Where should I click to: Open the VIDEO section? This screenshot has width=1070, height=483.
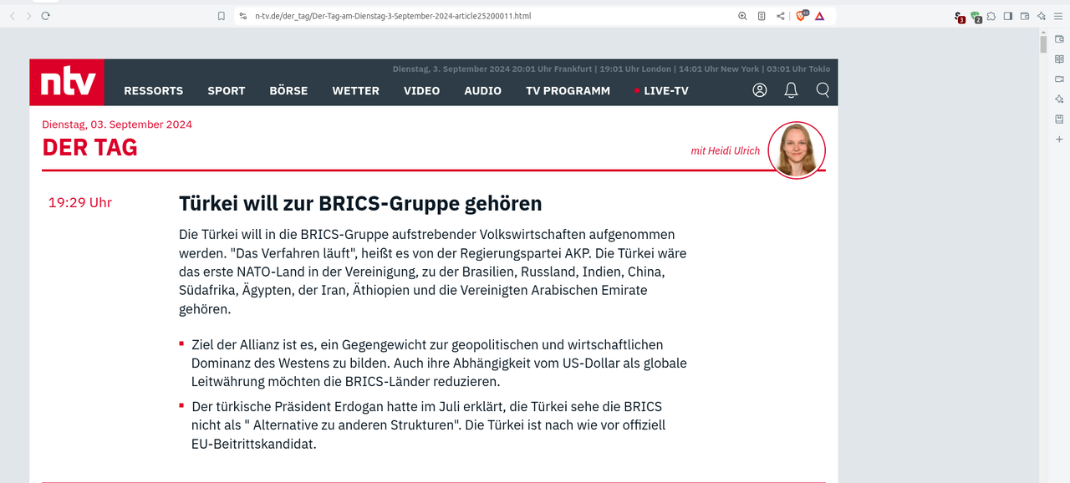coord(421,90)
